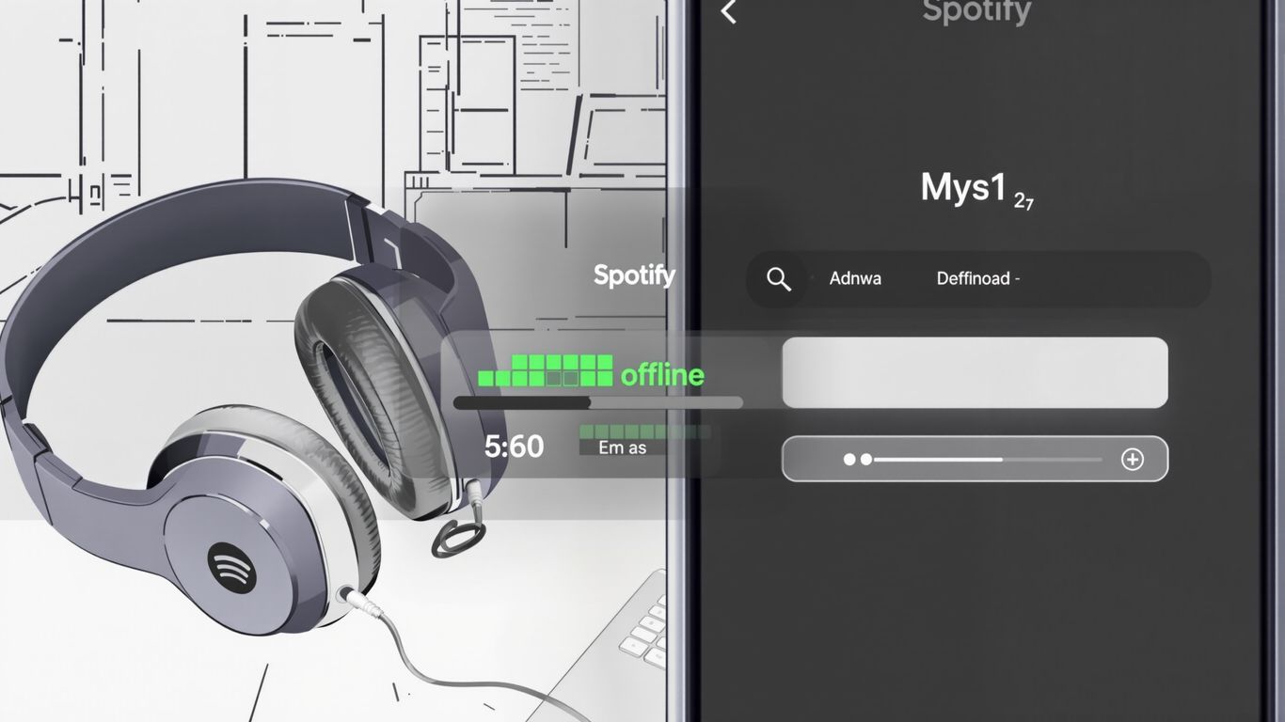Screen dimensions: 1285x722
Task: Click the twin dot handle on the slider
Action: coord(858,460)
